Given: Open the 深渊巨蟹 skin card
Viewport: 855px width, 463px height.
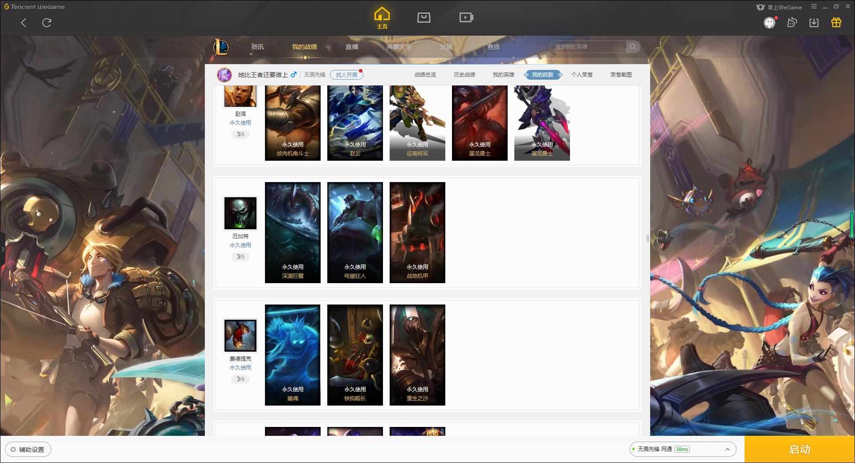Looking at the screenshot, I should (293, 232).
